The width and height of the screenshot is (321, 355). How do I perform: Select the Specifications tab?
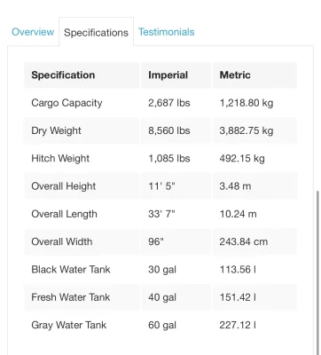coord(96,32)
